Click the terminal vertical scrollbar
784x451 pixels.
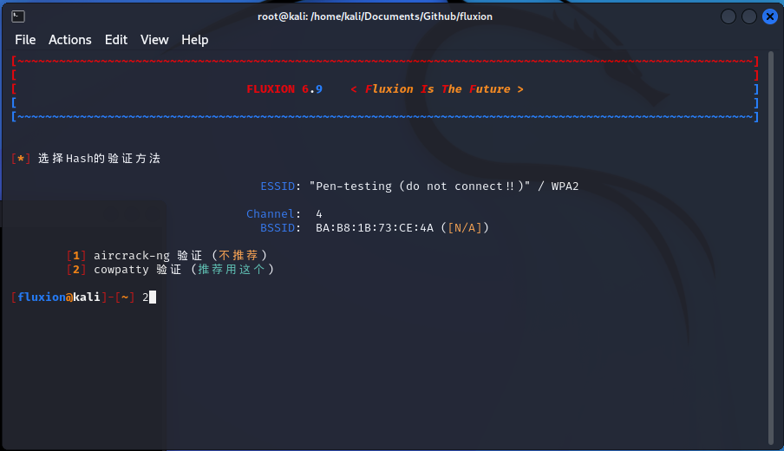point(771,247)
